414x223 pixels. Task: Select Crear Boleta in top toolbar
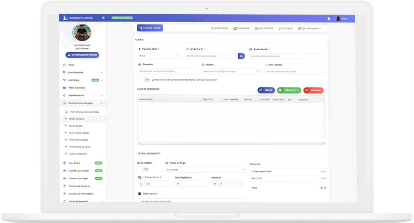coord(241,28)
